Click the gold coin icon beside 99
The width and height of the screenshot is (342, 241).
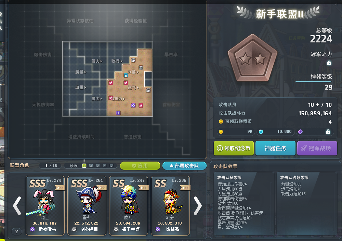[x=221, y=132]
